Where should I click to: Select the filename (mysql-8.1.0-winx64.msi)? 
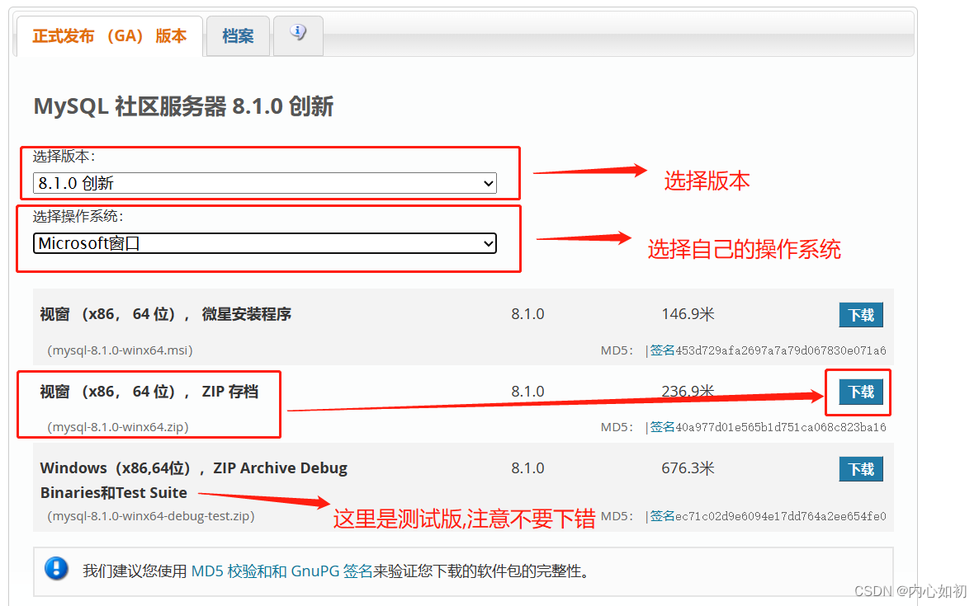point(120,350)
